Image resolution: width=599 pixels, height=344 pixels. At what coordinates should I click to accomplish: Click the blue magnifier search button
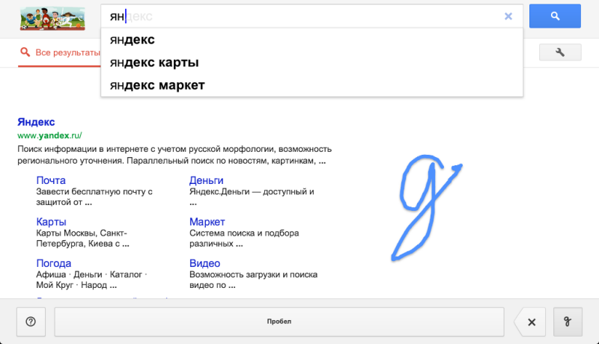[555, 16]
